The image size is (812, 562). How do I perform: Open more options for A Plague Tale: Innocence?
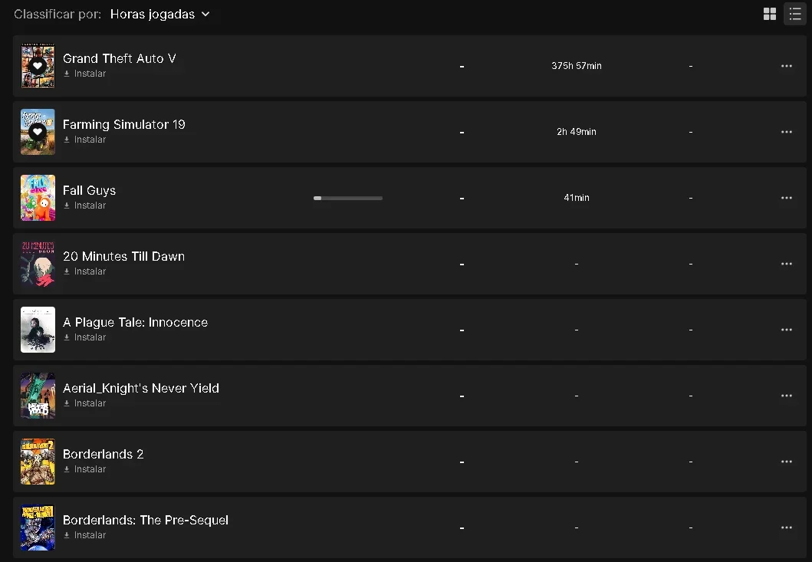click(x=786, y=330)
